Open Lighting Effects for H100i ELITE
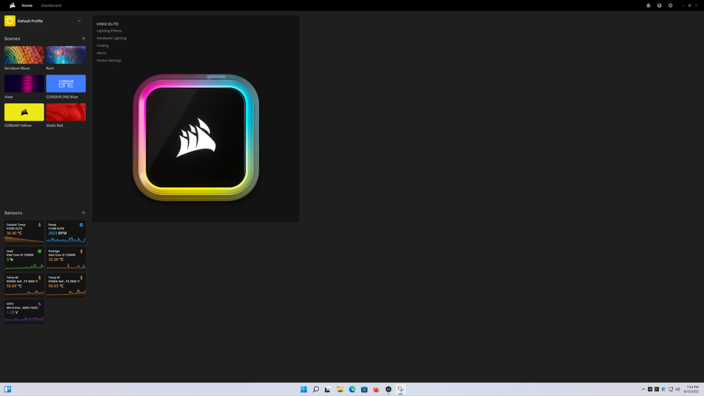The image size is (704, 396). point(109,31)
